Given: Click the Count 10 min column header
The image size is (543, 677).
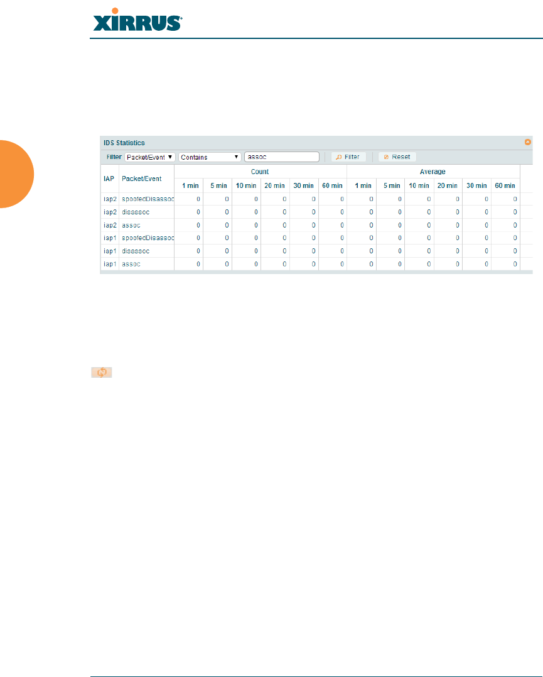Looking at the screenshot, I should [246, 185].
